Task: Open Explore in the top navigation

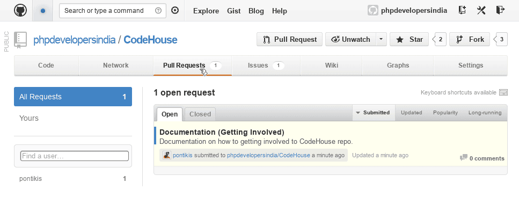Action: coord(206,11)
